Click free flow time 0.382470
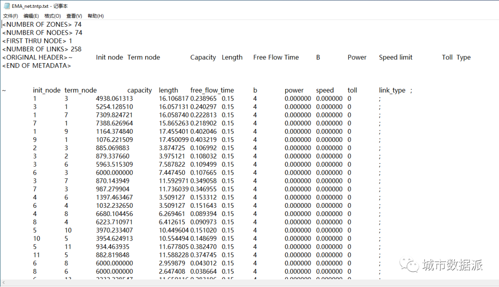The width and height of the screenshot is (499, 287). point(203,247)
